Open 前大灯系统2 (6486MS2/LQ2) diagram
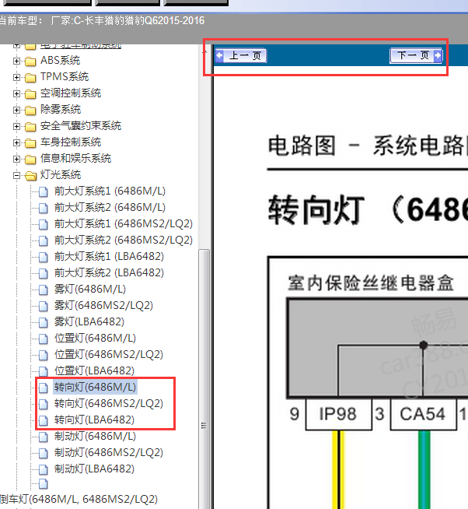 (124, 240)
